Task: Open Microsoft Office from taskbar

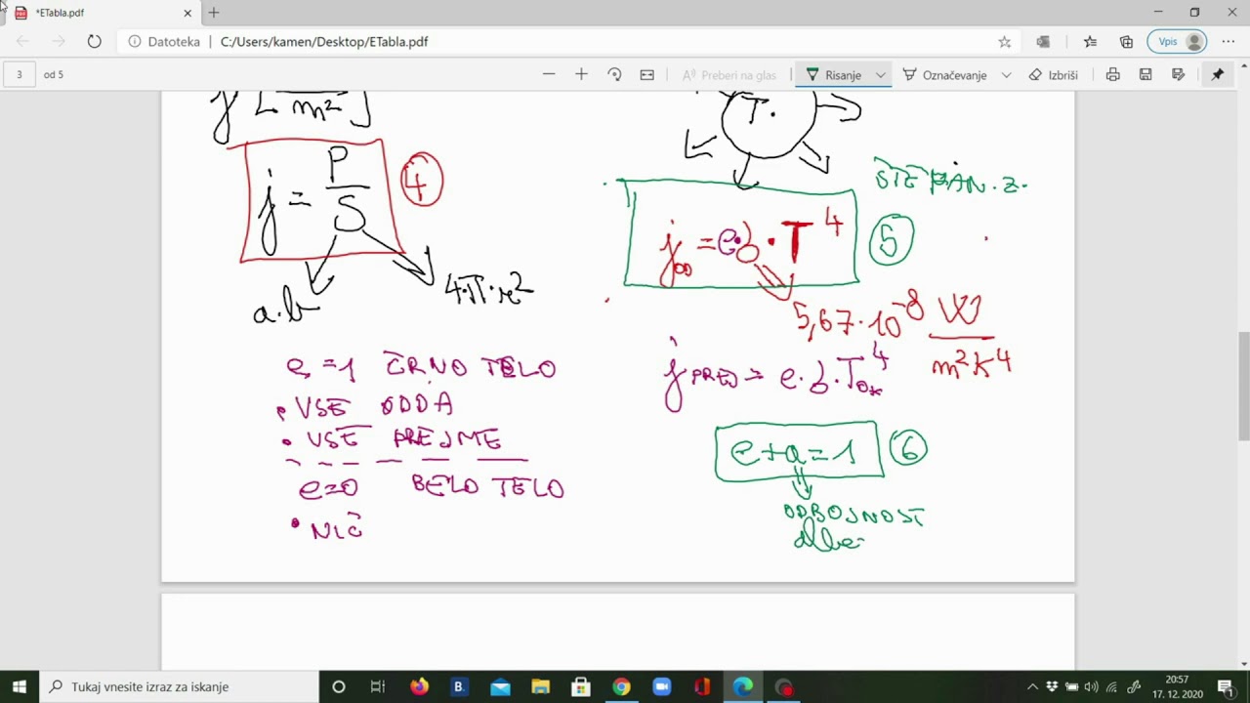Action: [x=702, y=686]
